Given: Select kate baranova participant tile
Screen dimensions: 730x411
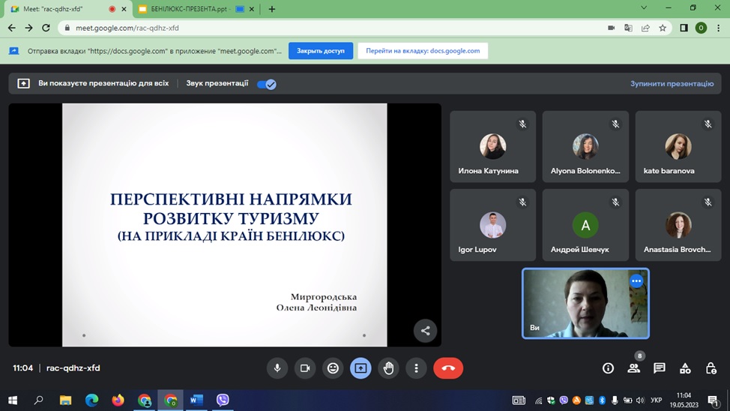Looking at the screenshot, I should 678,146.
